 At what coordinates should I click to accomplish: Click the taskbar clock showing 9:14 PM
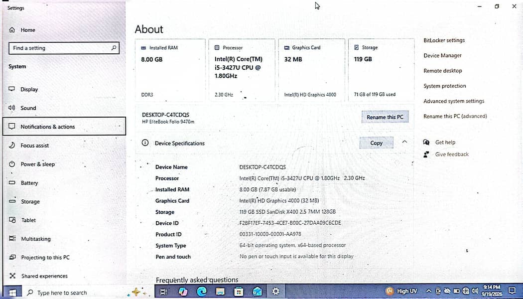492,291
